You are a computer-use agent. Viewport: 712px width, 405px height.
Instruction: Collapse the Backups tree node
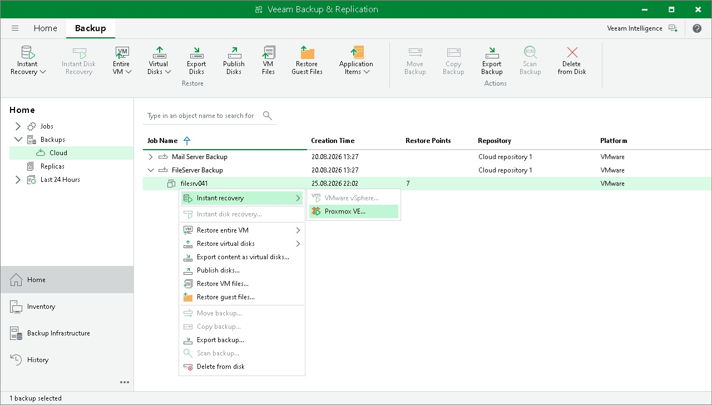click(x=18, y=140)
